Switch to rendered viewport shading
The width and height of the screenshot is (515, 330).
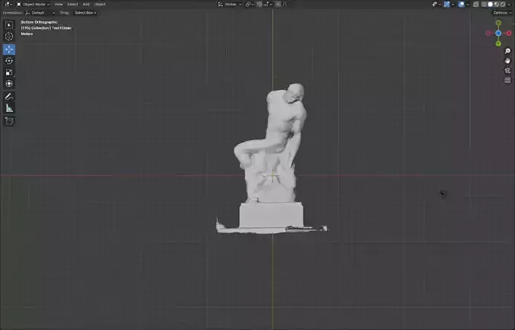click(x=503, y=5)
